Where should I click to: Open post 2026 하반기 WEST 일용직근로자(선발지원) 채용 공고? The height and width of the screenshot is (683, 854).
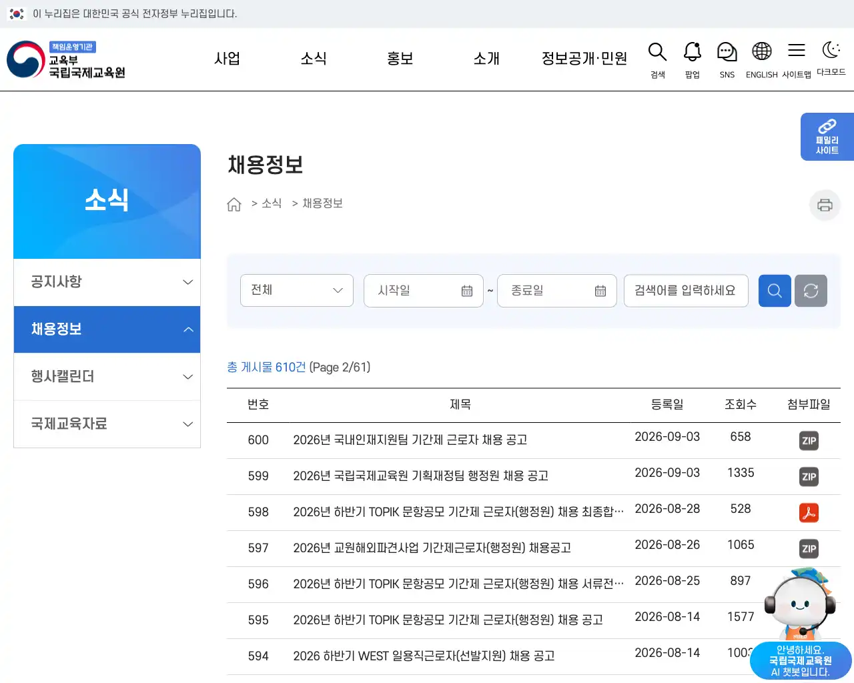click(x=424, y=656)
